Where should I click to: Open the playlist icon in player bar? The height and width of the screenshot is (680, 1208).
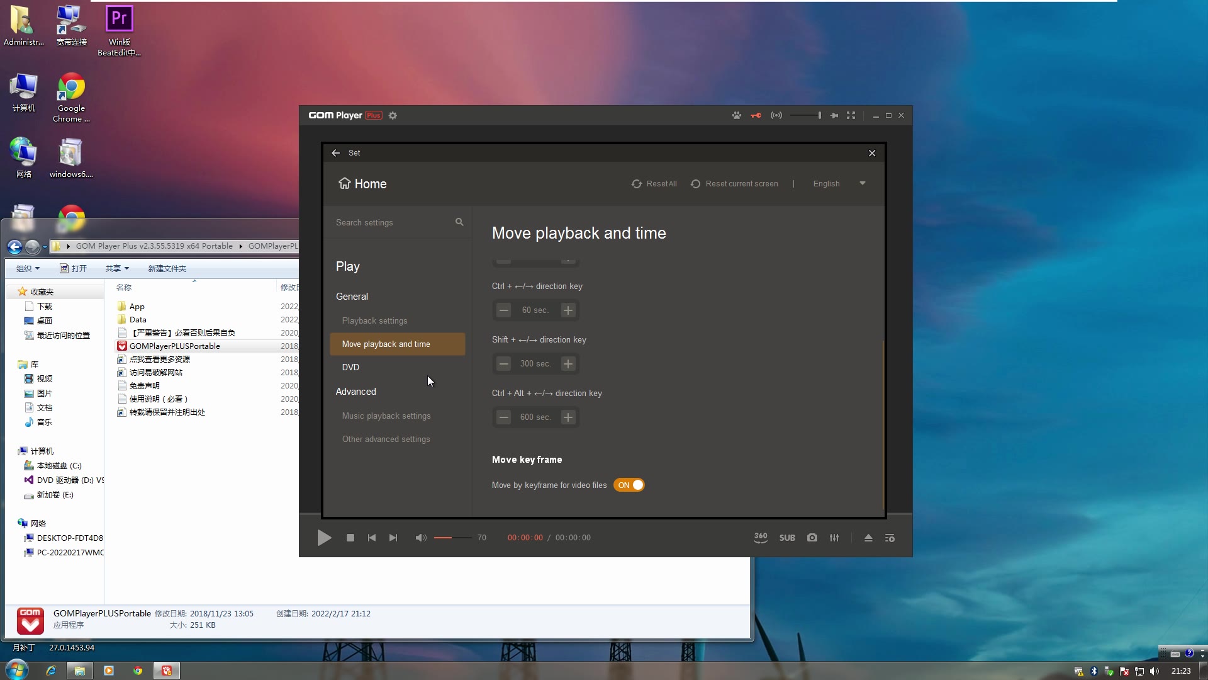(x=890, y=538)
